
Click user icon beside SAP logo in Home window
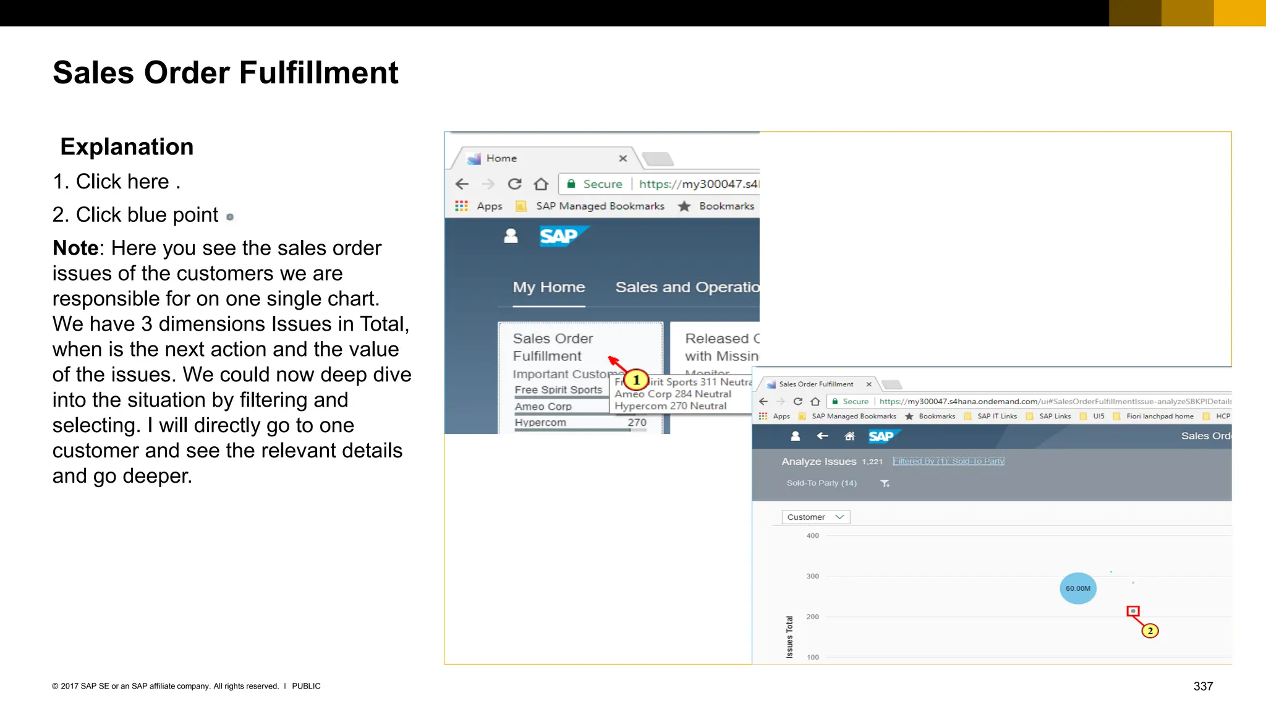pos(511,236)
